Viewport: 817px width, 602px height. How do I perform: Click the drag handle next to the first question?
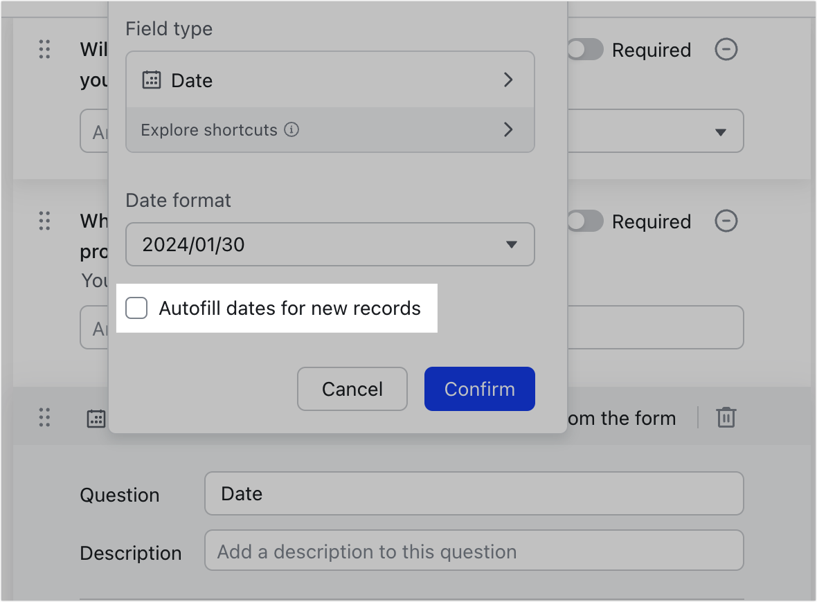click(44, 50)
